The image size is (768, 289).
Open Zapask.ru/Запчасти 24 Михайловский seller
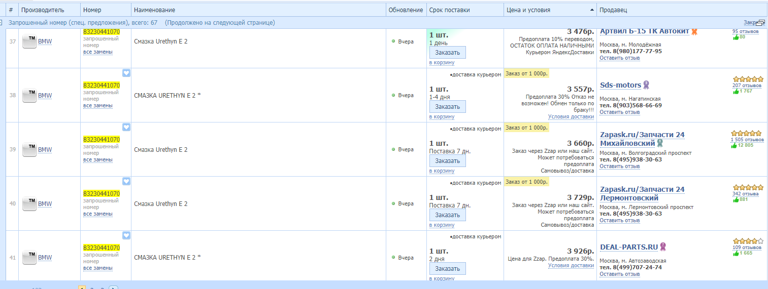click(x=642, y=139)
